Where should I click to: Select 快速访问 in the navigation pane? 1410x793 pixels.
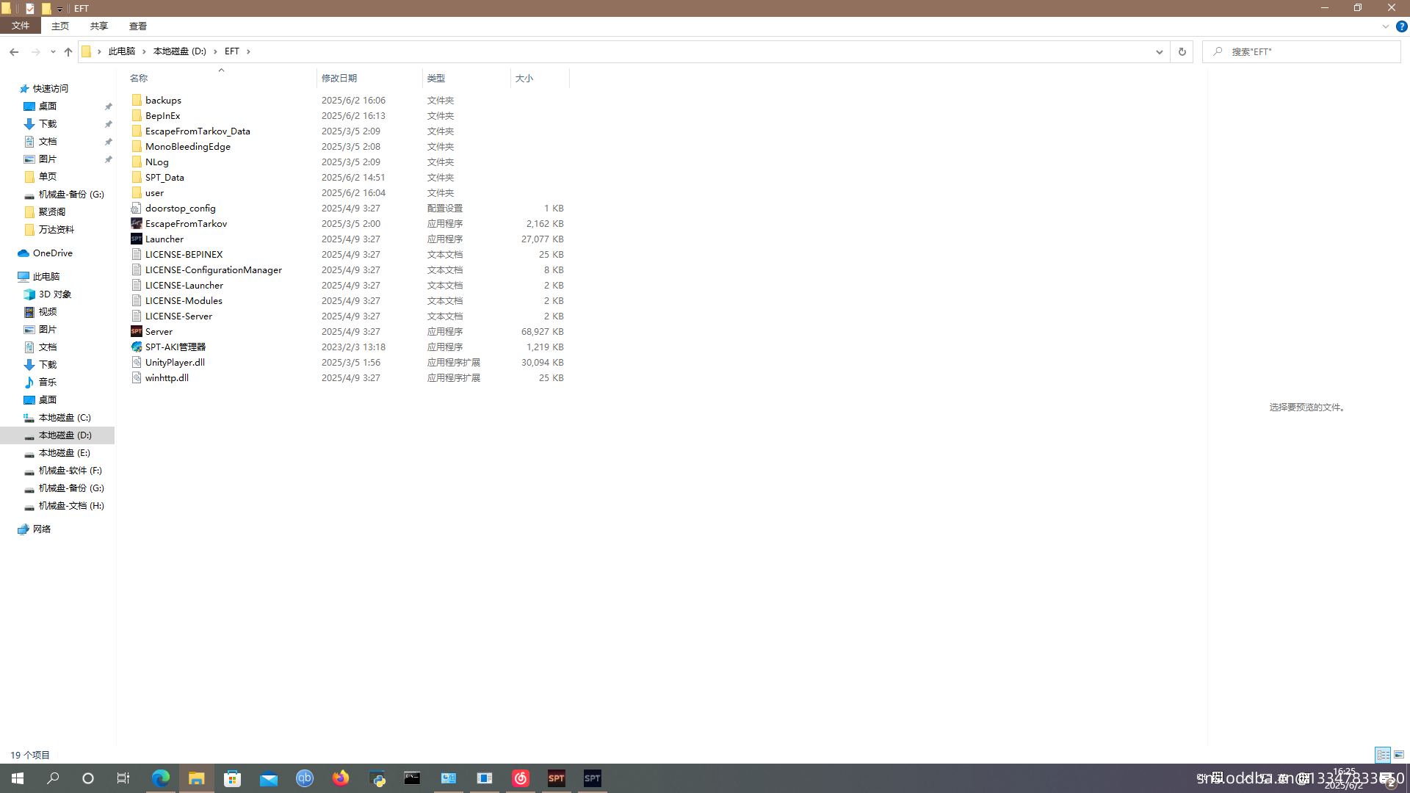(x=51, y=88)
